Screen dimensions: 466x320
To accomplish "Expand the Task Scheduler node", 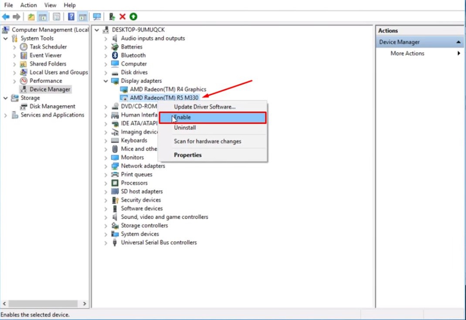I will pos(14,47).
